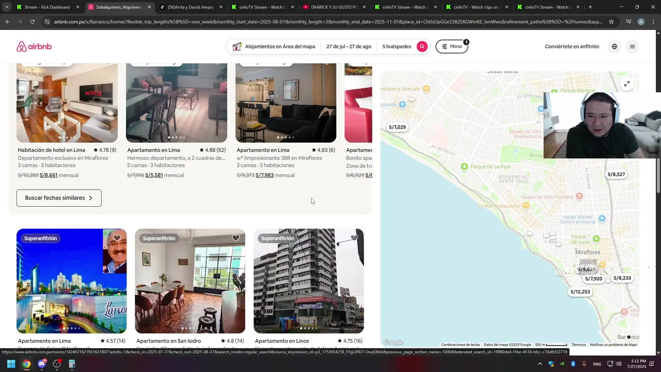Click Parque De La Pera map marker
Image resolution: width=661 pixels, height=372 pixels.
(464, 166)
